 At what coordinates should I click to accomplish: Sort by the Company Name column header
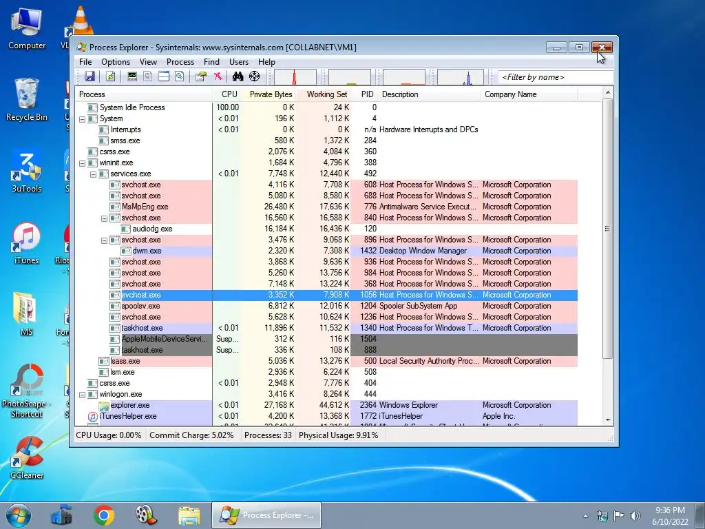coord(529,94)
